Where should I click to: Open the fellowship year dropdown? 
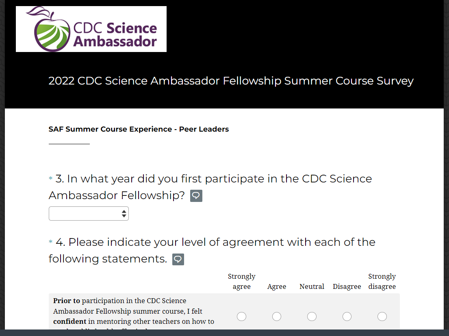(89, 214)
